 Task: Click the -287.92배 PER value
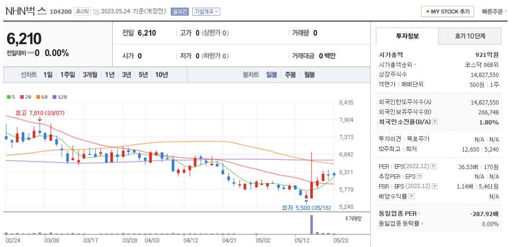(x=484, y=214)
